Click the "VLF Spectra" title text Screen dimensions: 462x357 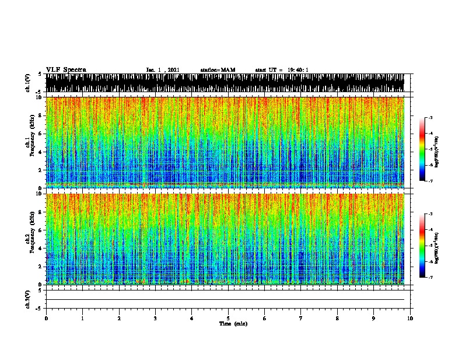pyautogui.click(x=66, y=69)
